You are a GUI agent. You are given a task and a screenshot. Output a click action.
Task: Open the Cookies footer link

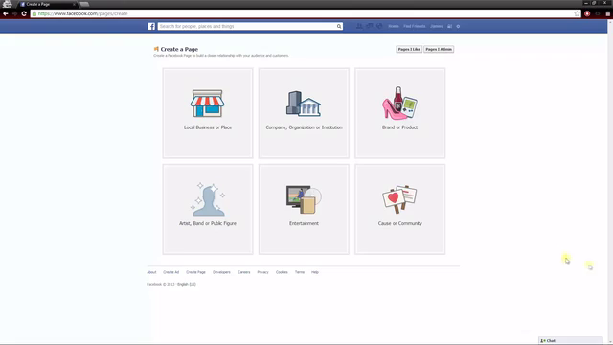pyautogui.click(x=282, y=272)
